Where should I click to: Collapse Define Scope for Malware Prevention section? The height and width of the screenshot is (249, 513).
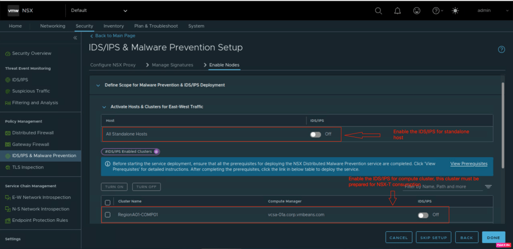tap(98, 85)
